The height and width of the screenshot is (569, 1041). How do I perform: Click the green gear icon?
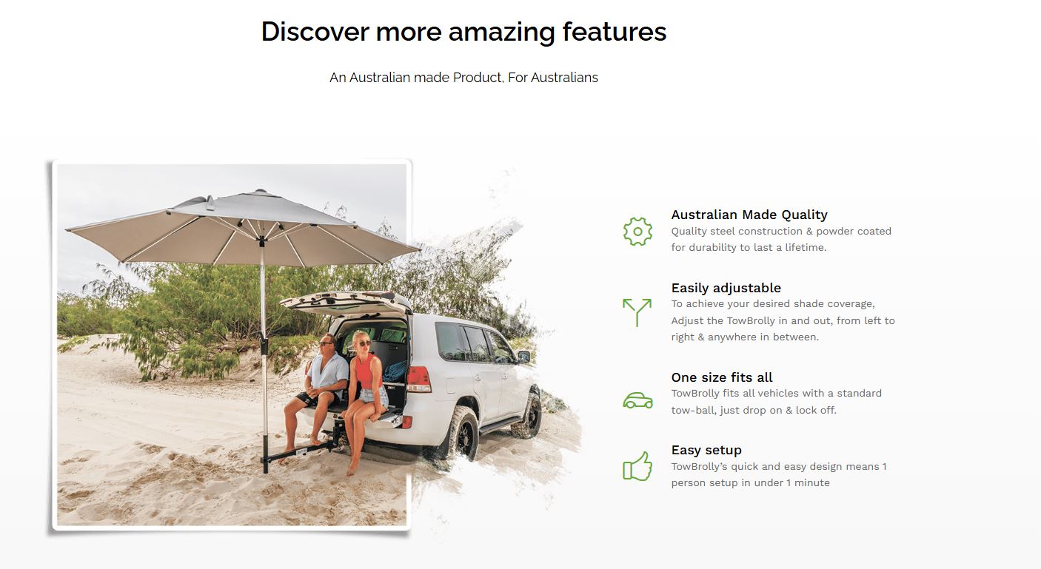637,232
